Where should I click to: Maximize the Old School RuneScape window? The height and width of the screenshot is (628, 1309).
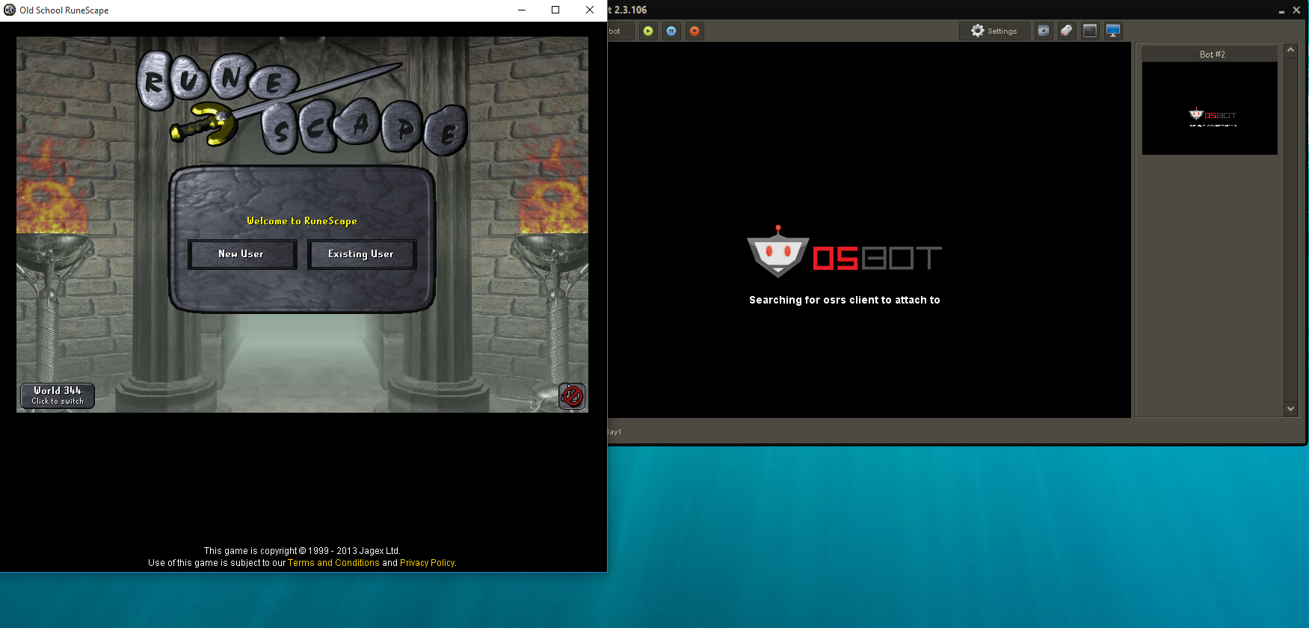click(555, 10)
